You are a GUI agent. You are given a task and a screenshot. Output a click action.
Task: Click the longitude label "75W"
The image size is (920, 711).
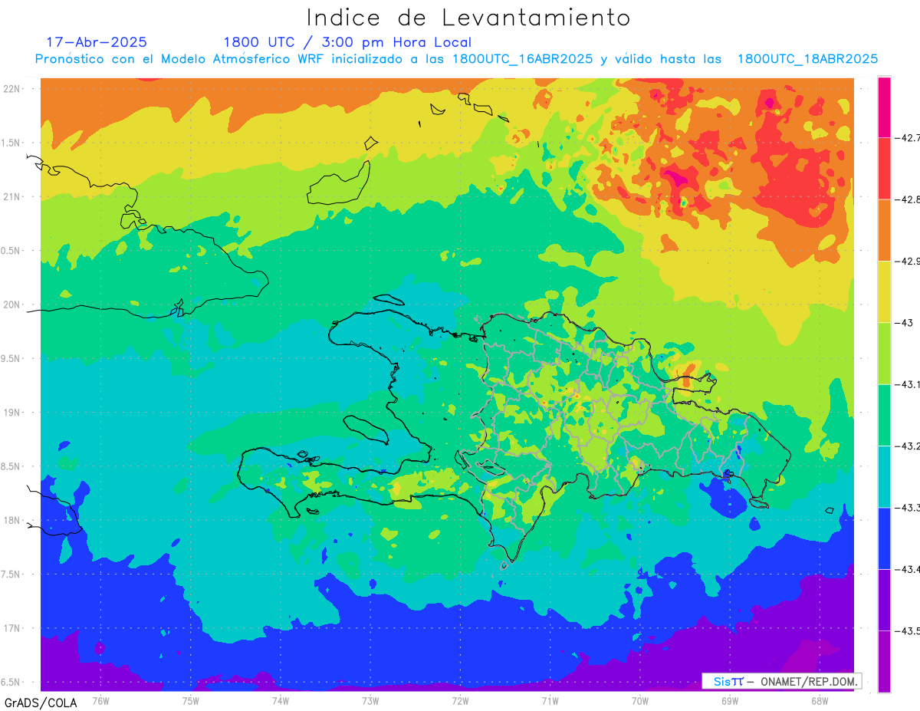click(x=191, y=700)
